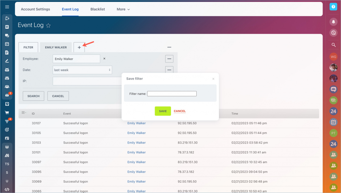
Task: Sort by the Time column header
Action: (x=235, y=114)
